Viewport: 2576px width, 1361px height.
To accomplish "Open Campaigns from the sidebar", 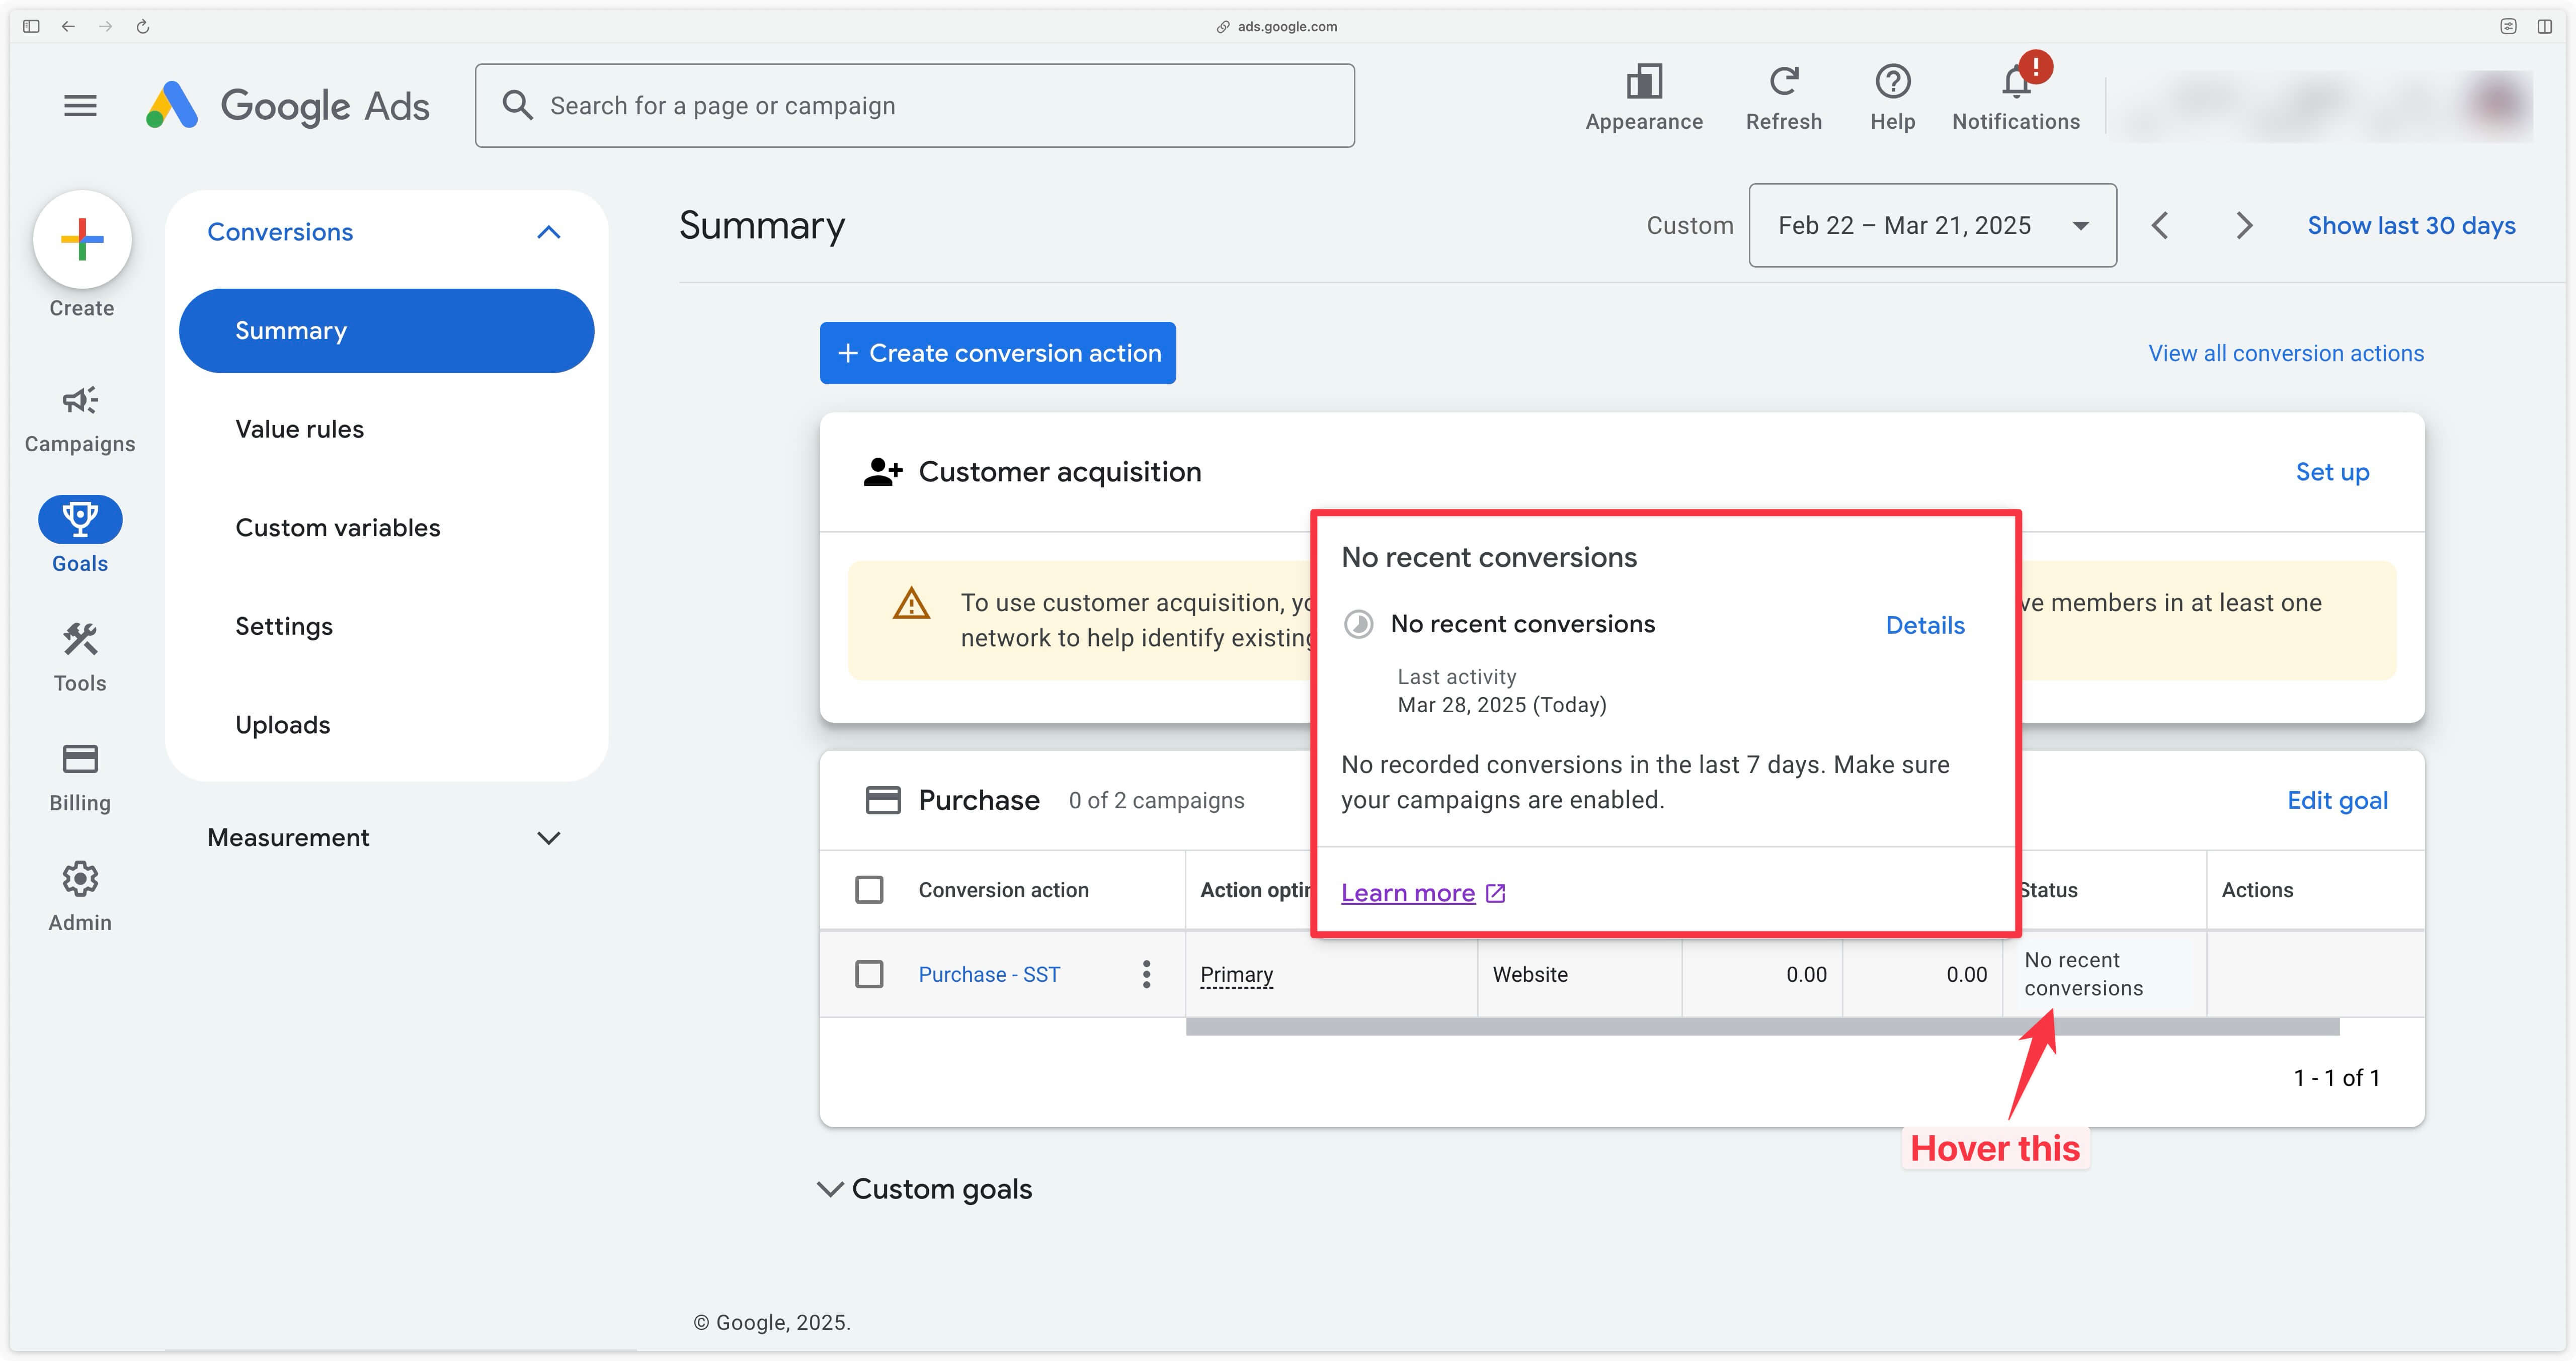I will 80,420.
